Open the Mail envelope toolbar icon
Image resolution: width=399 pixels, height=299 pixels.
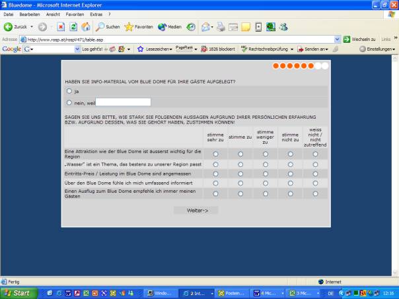pos(205,26)
